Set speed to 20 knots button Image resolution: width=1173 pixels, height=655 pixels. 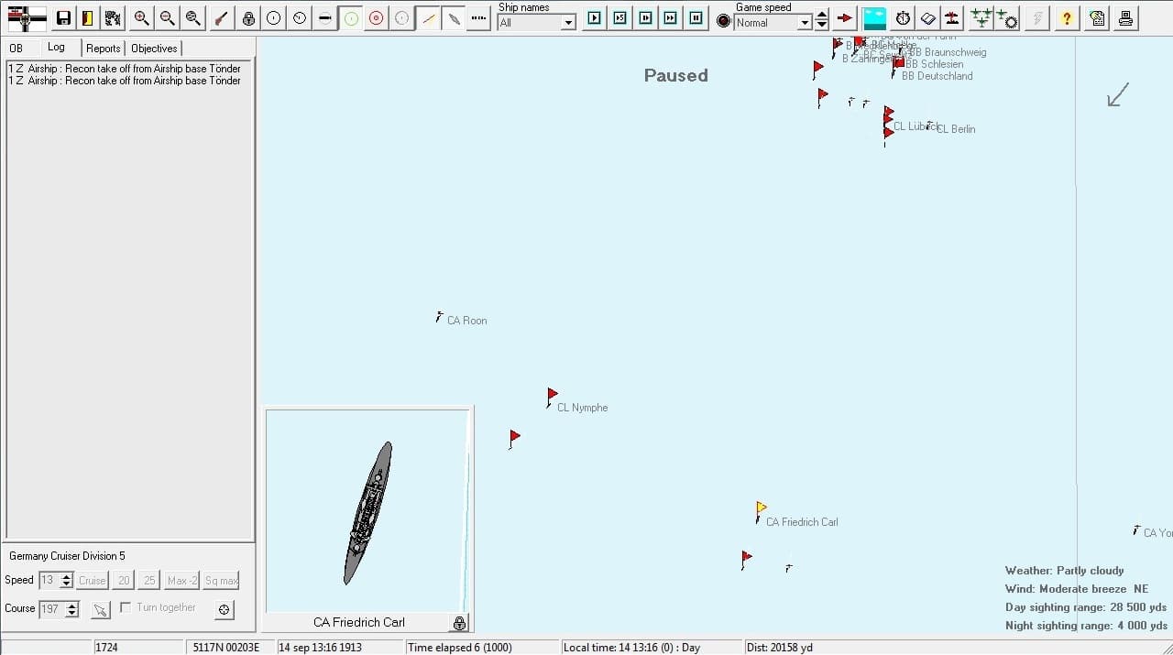[124, 581]
